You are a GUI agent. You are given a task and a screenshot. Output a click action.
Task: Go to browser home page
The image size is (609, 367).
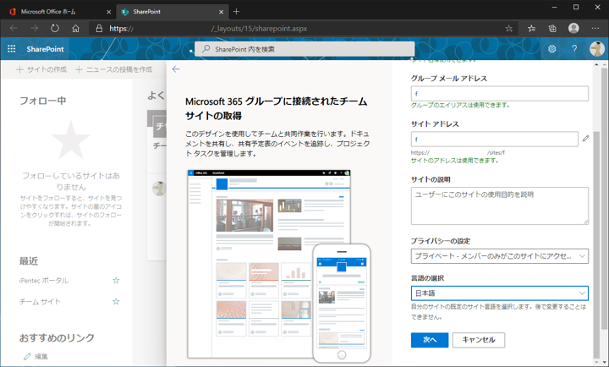(x=76, y=29)
